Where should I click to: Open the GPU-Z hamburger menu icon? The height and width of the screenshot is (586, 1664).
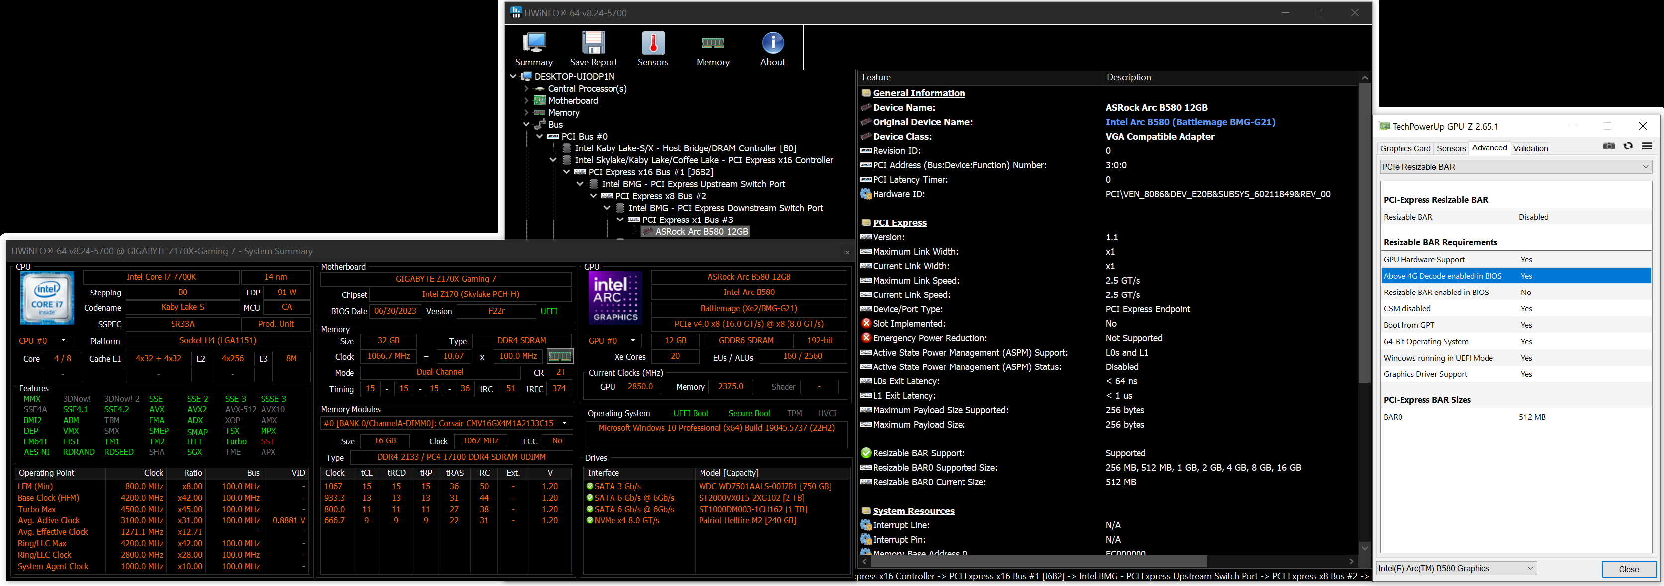[x=1647, y=146]
